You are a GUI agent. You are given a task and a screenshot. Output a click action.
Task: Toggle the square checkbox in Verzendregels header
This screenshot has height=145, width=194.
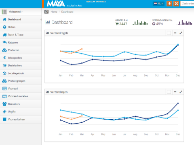click(x=169, y=33)
